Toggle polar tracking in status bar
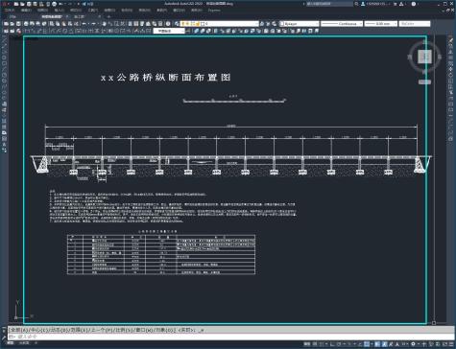456x349 pixels. 339,344
